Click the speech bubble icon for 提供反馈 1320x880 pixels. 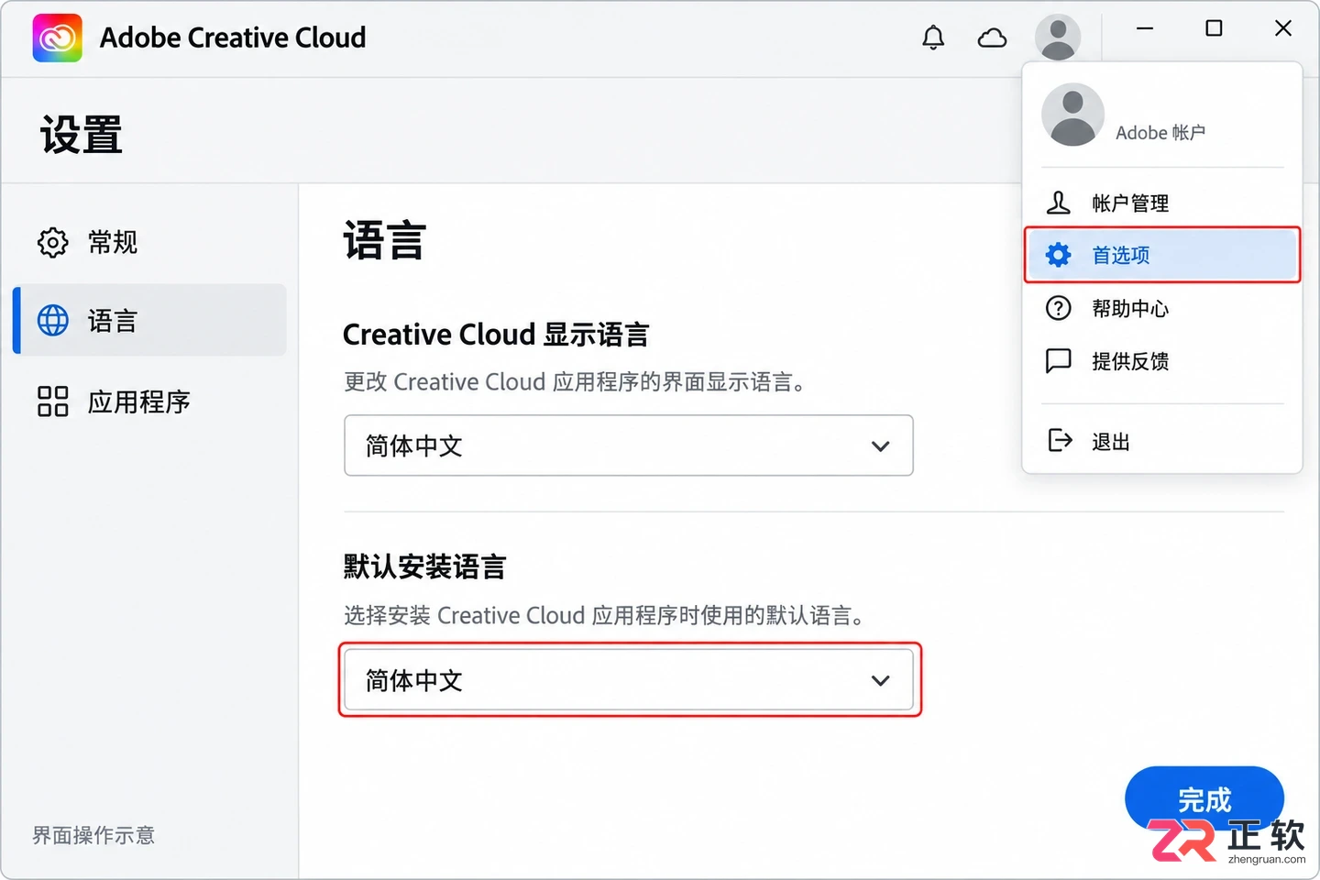click(1058, 360)
